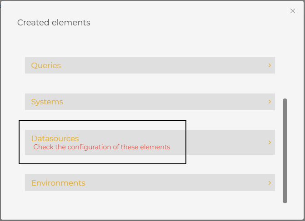Click the red configuration warning text
Image resolution: width=305 pixels, height=221 pixels.
102,147
